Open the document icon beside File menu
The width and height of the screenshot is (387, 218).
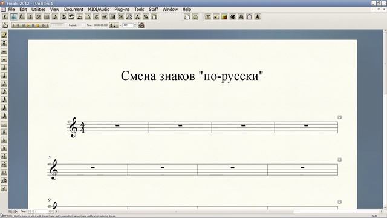[x=3, y=10]
